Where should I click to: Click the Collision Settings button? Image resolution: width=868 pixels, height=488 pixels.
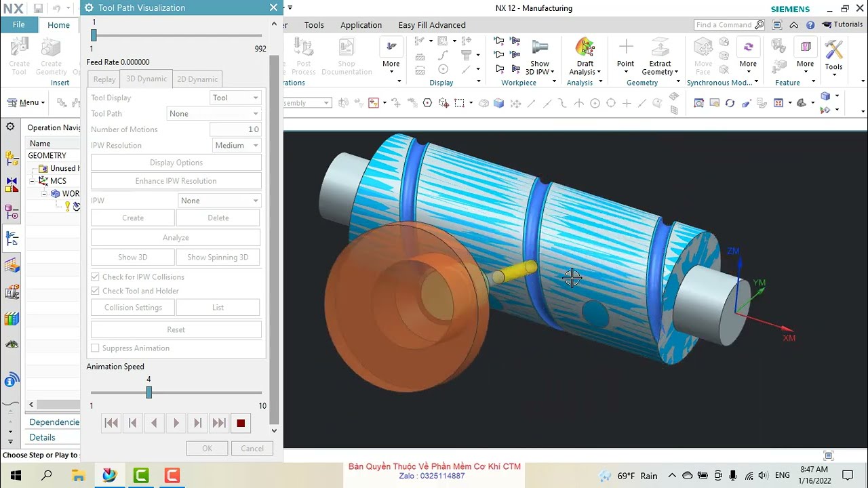point(133,307)
